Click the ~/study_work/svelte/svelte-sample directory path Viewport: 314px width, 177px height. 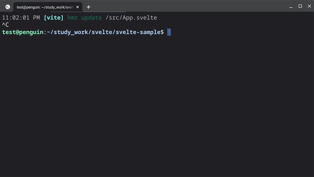click(x=104, y=32)
